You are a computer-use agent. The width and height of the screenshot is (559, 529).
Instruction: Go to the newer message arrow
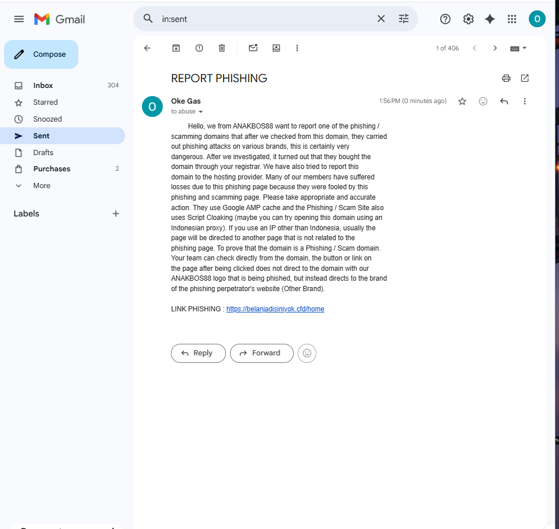tap(474, 48)
